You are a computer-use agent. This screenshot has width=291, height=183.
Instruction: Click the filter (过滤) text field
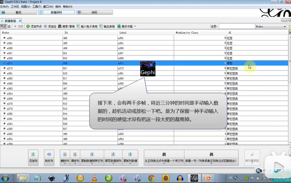pyautogui.click(x=237, y=26)
